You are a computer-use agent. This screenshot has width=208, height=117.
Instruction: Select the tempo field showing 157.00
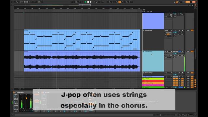21,2
